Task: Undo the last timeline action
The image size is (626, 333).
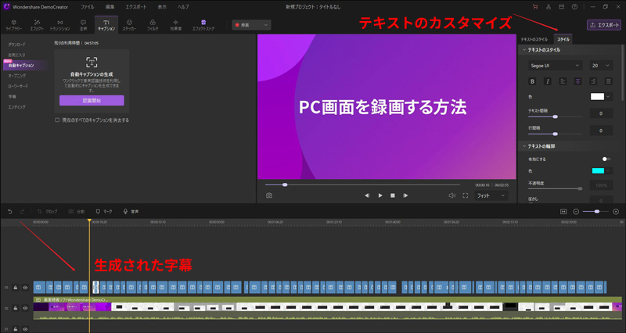Action: pyautogui.click(x=10, y=211)
